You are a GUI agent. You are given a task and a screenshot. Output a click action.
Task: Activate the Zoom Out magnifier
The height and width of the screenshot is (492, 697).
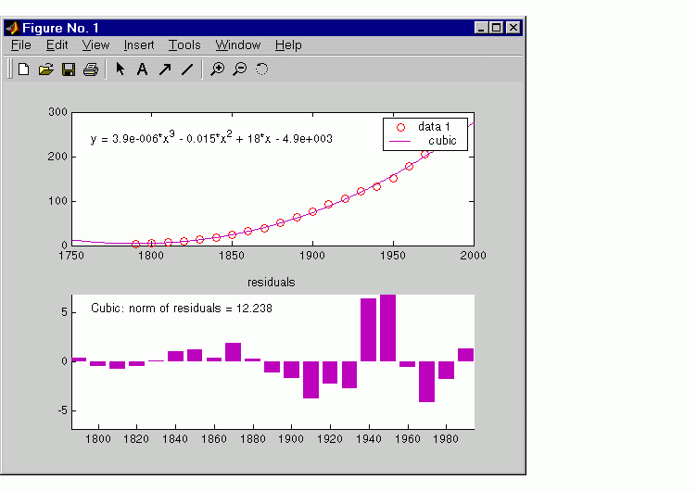click(x=239, y=69)
